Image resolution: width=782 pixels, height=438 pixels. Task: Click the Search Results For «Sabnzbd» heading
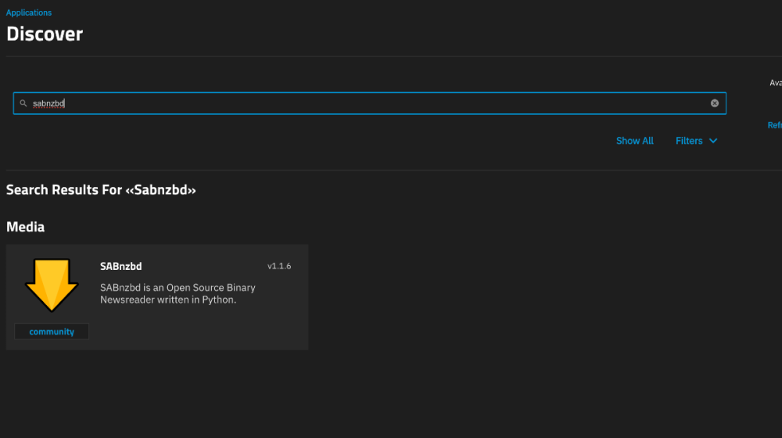click(x=101, y=190)
